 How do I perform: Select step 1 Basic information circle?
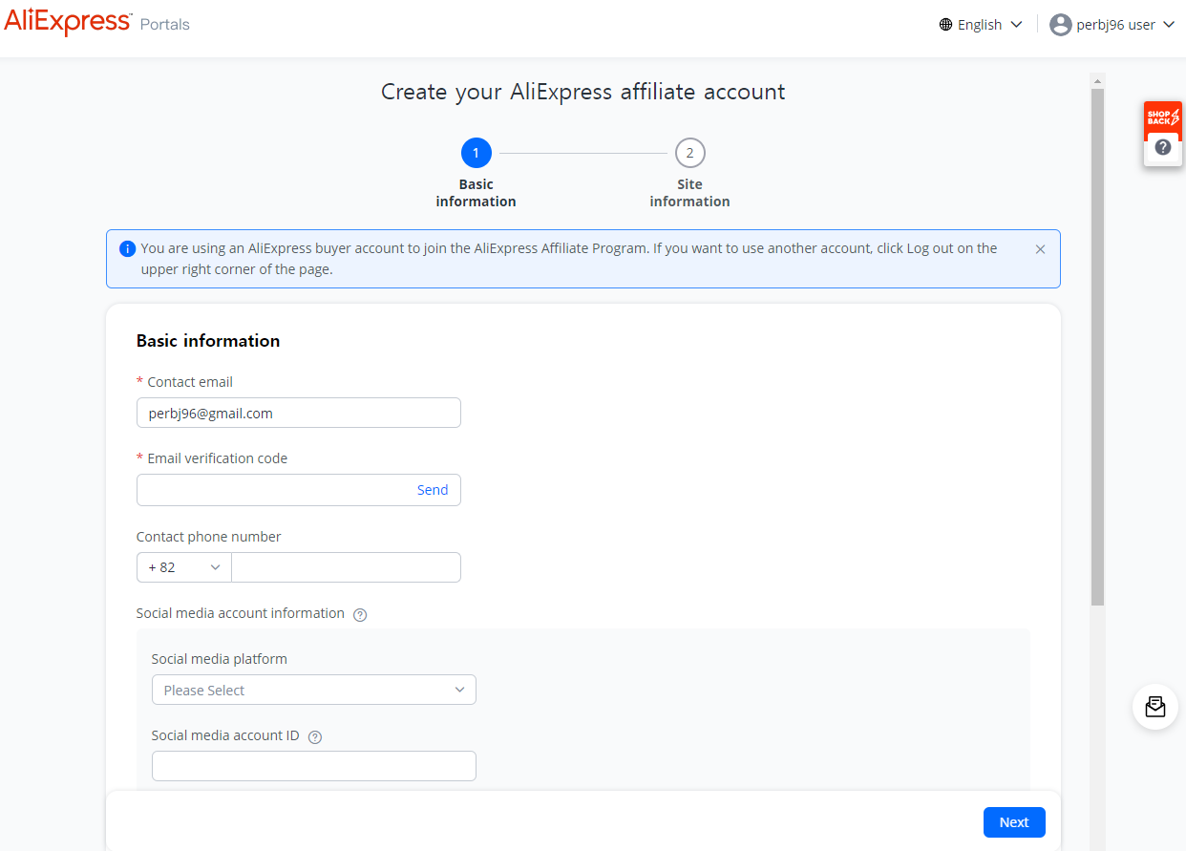[476, 153]
